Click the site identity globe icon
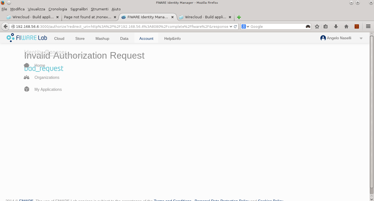The width and height of the screenshot is (374, 201). [x=13, y=26]
